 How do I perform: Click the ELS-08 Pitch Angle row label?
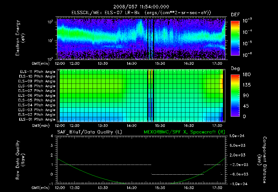pyautogui.click(x=37, y=86)
